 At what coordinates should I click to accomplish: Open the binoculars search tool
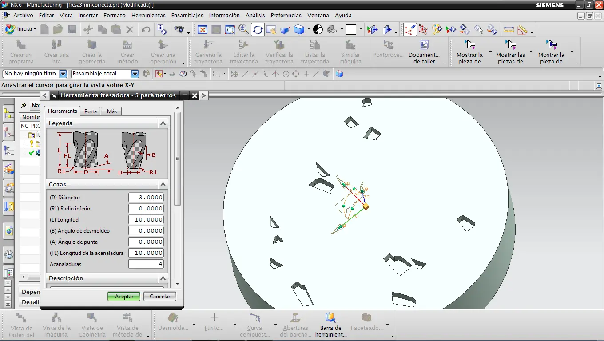pyautogui.click(x=179, y=30)
